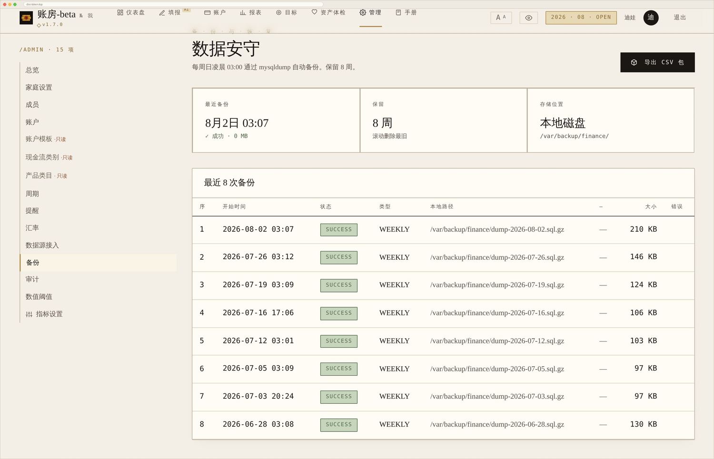The width and height of the screenshot is (714, 459).
Task: Click the 210 KB size value
Action: pos(644,229)
